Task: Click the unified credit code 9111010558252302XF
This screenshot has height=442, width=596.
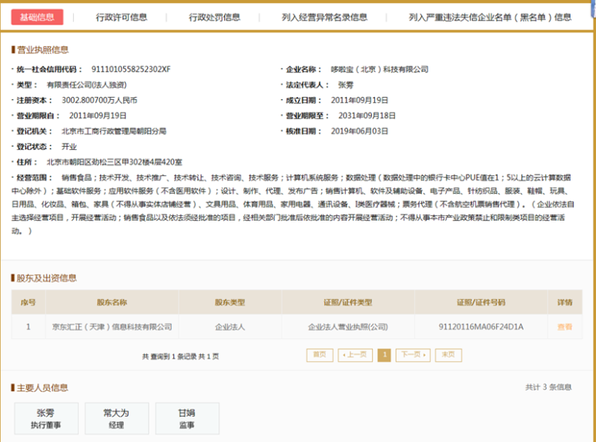Action: pos(131,69)
